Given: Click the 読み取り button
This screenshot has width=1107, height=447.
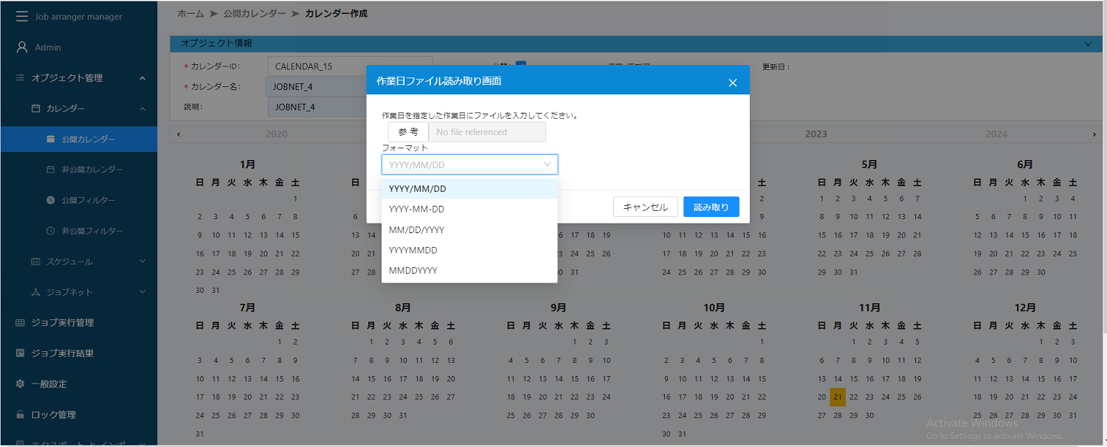Looking at the screenshot, I should [x=710, y=207].
